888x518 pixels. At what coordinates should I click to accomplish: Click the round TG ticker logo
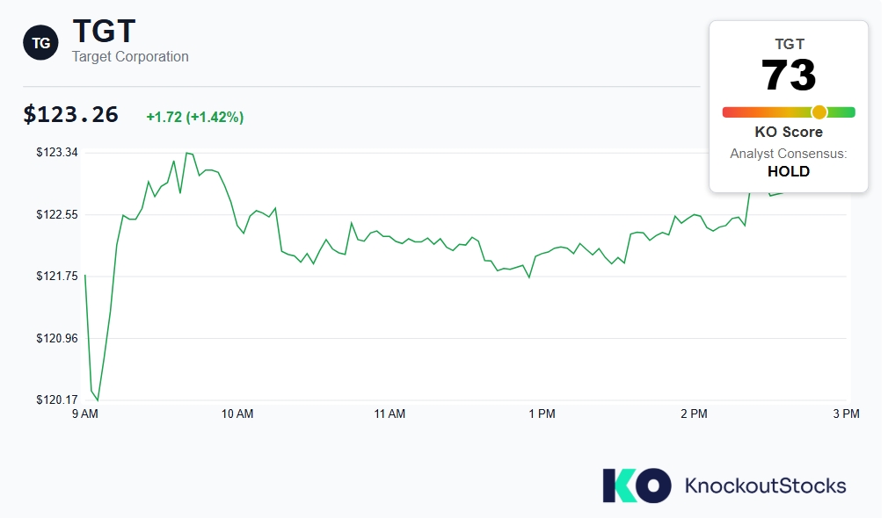pyautogui.click(x=40, y=43)
